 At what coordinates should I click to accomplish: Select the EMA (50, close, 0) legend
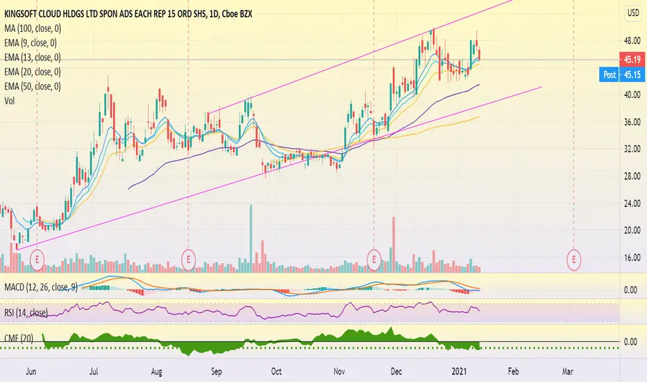coord(33,86)
